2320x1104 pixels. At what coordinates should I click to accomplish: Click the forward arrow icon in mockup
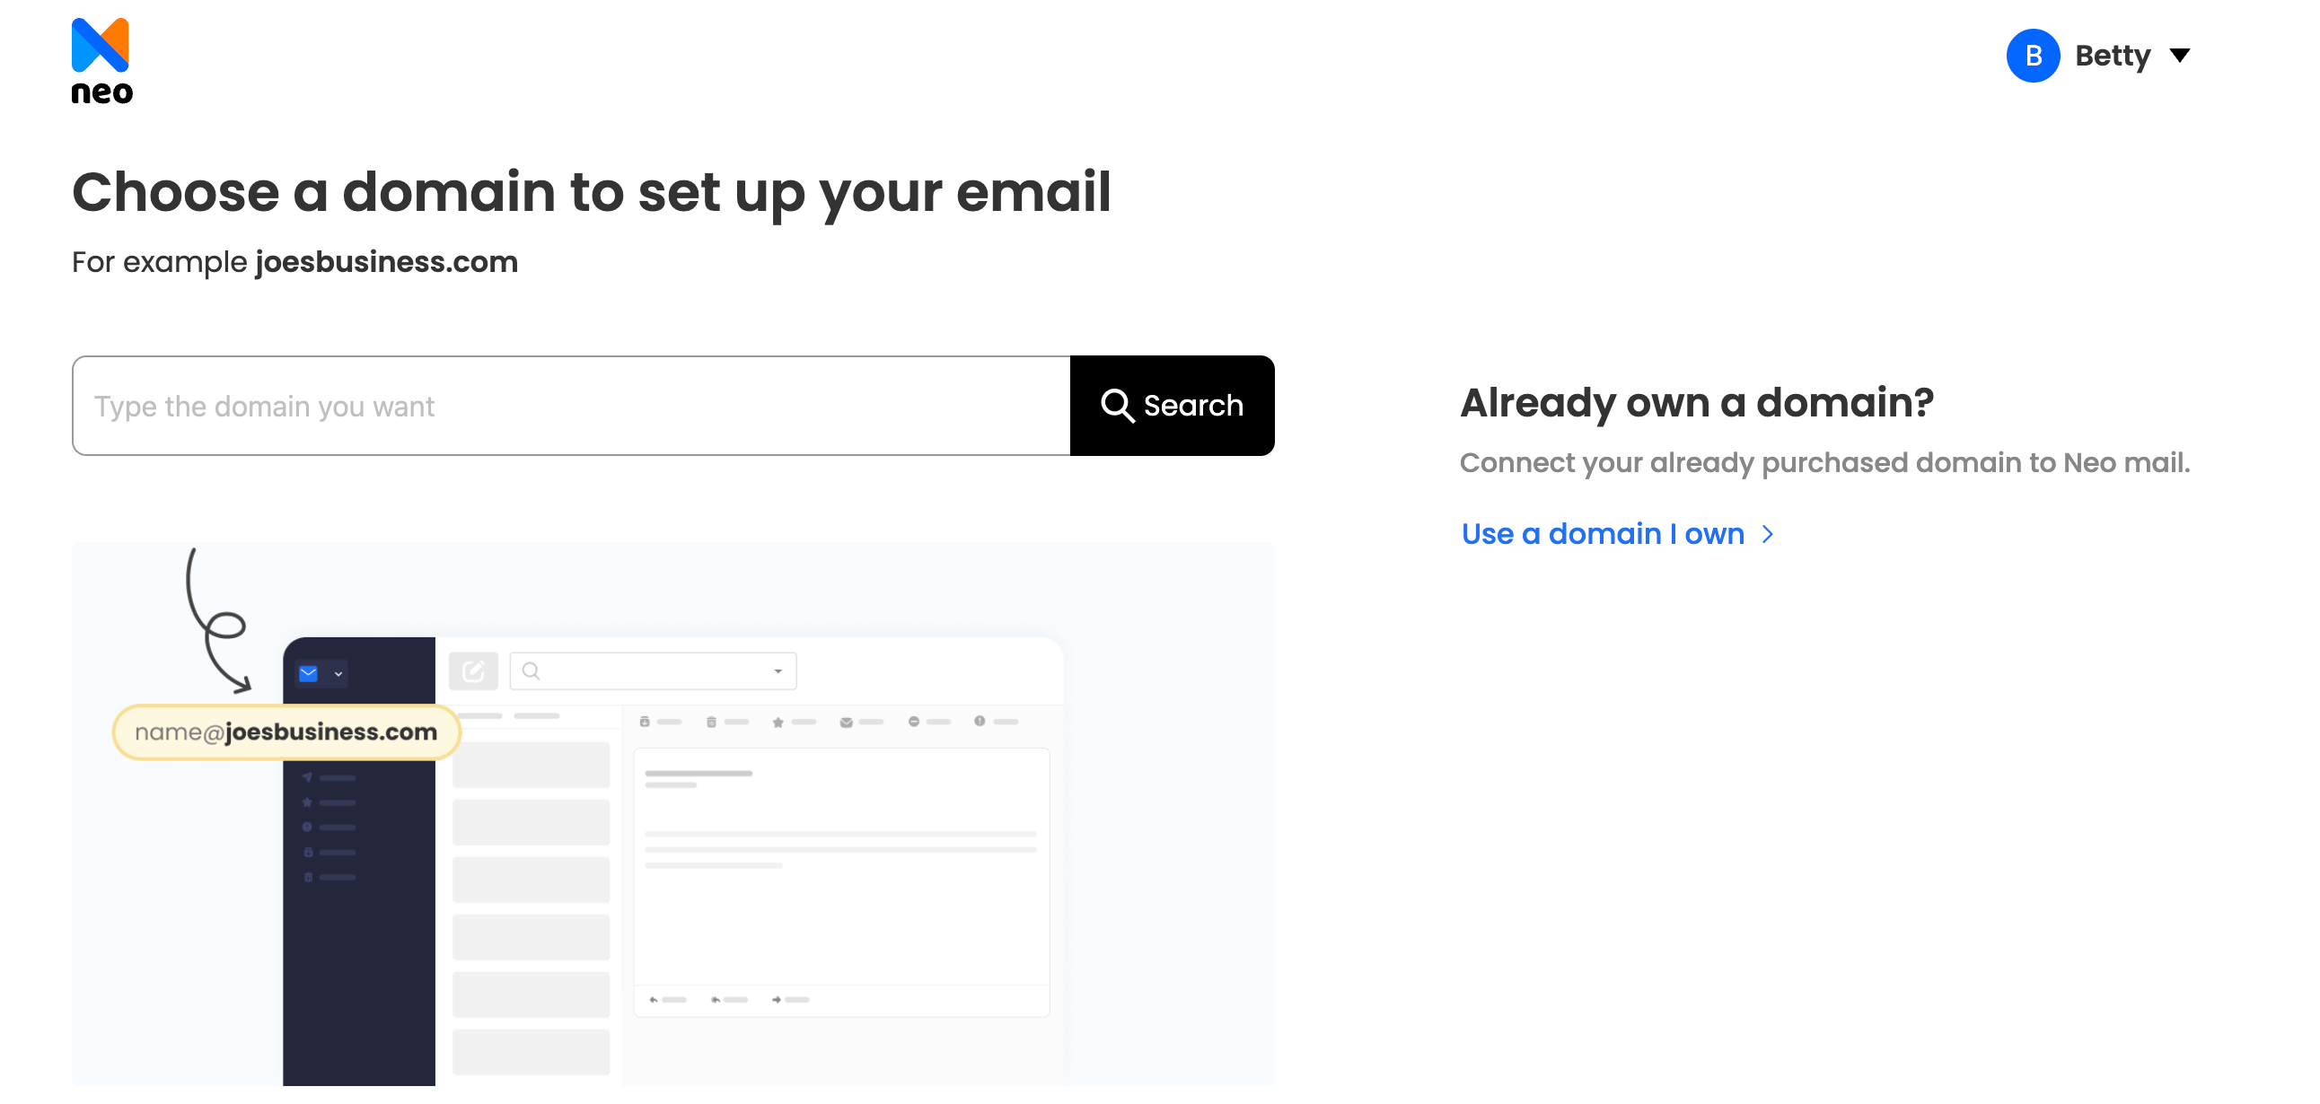(777, 1000)
